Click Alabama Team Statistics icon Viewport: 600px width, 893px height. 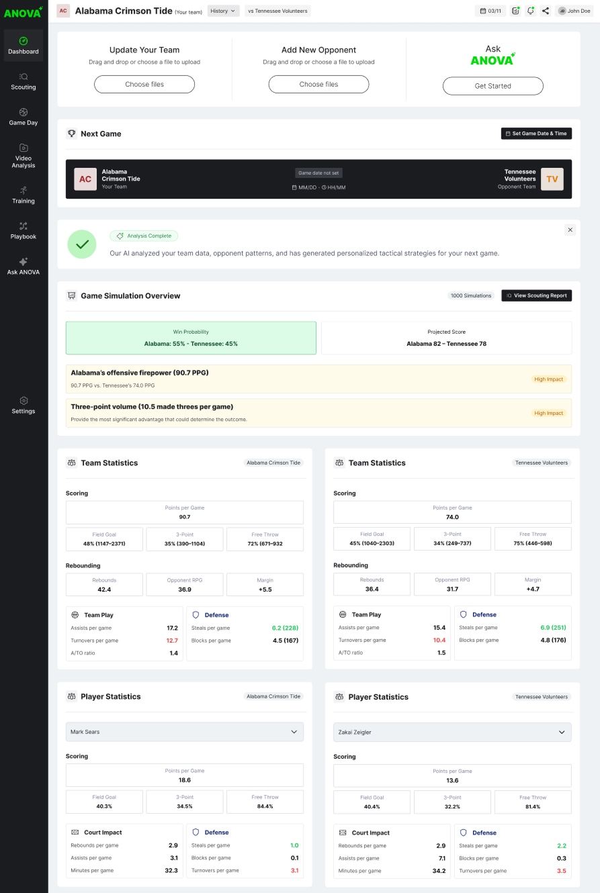72,463
